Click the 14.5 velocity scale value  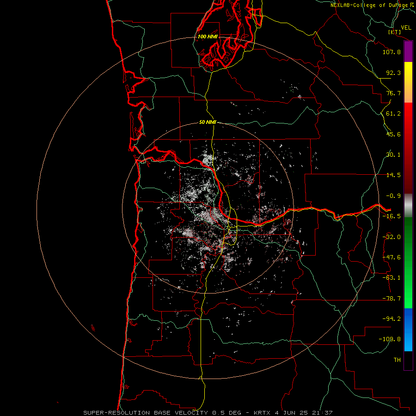coord(393,175)
